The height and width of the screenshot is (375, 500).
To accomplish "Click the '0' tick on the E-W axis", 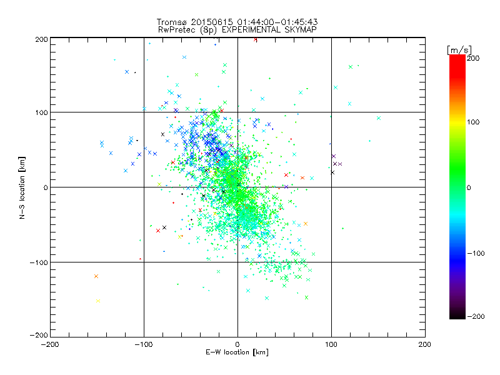I will (x=237, y=344).
